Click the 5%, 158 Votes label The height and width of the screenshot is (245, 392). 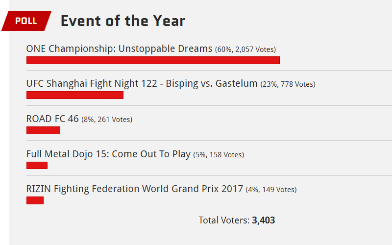click(x=219, y=155)
